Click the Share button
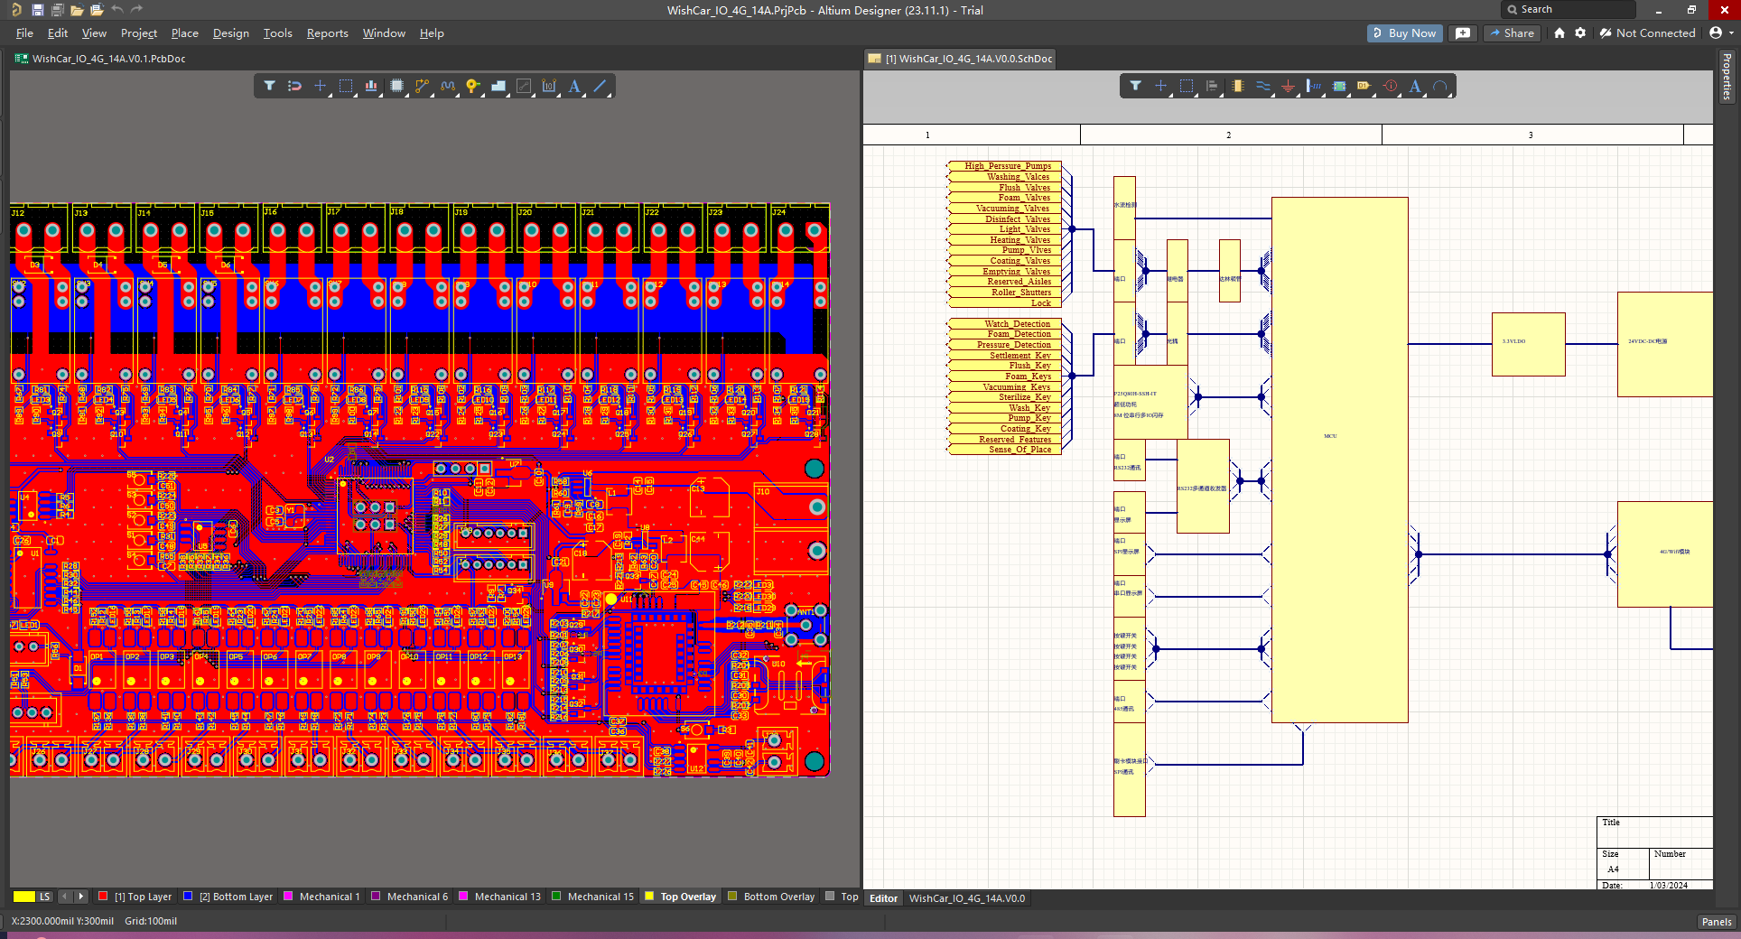The image size is (1741, 939). pyautogui.click(x=1513, y=33)
